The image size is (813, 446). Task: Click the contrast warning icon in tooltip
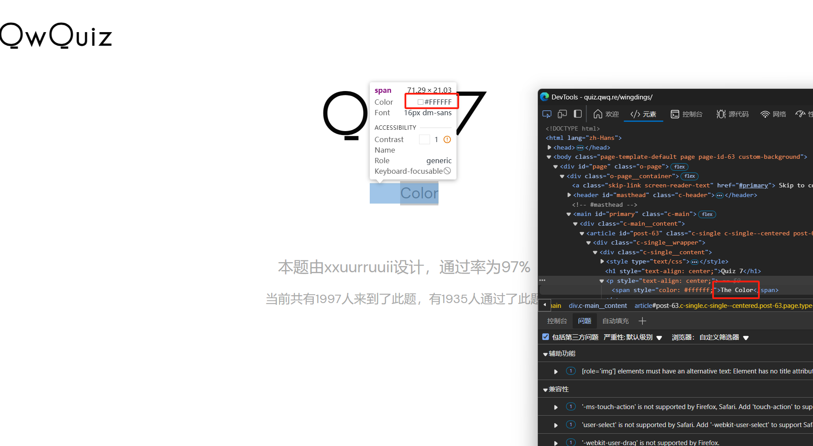(x=447, y=139)
